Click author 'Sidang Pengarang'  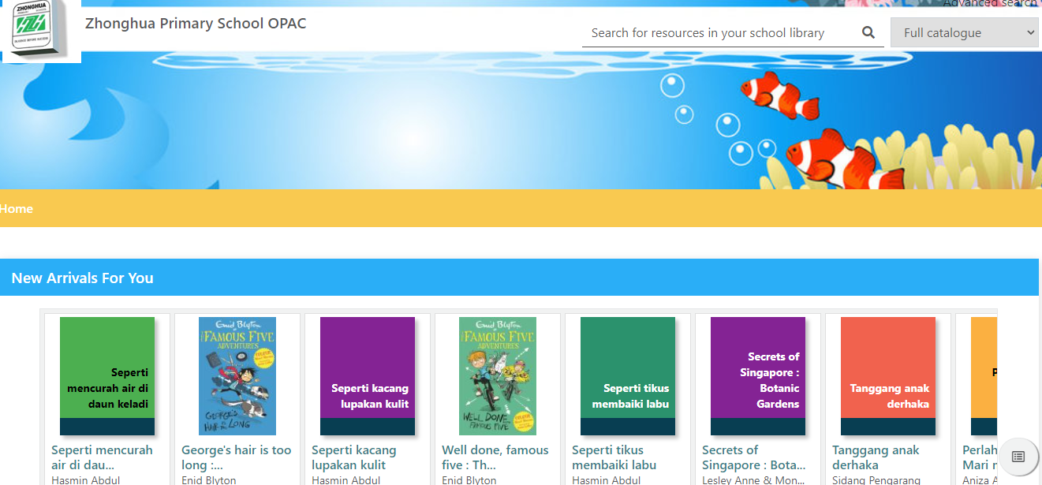point(876,479)
